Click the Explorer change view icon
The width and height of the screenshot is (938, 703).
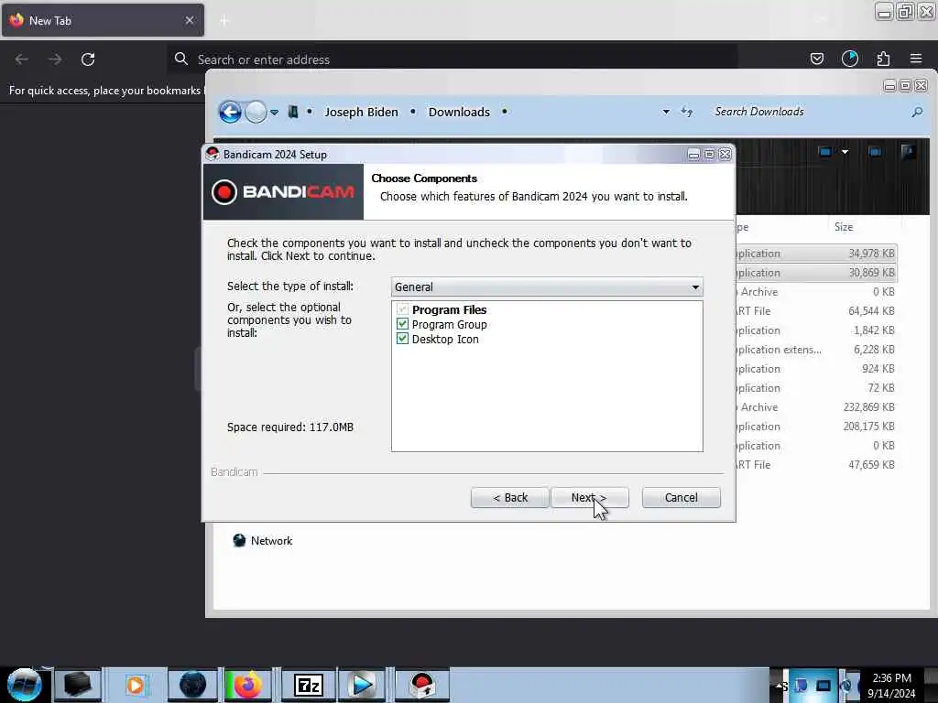pos(825,152)
